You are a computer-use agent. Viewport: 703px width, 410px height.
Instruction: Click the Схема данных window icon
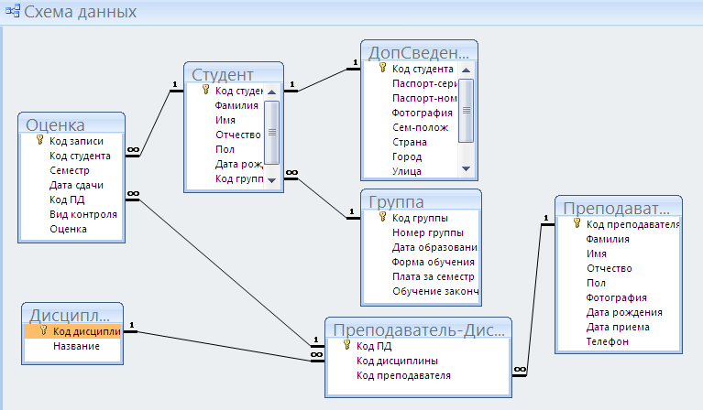pyautogui.click(x=13, y=11)
